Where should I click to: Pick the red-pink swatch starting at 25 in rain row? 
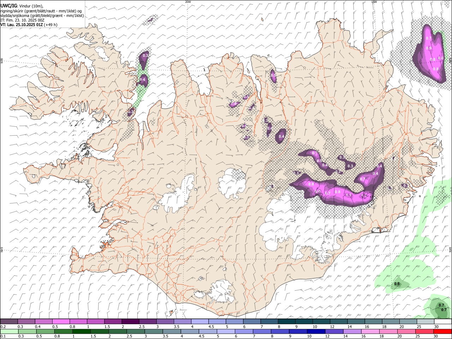425,331
